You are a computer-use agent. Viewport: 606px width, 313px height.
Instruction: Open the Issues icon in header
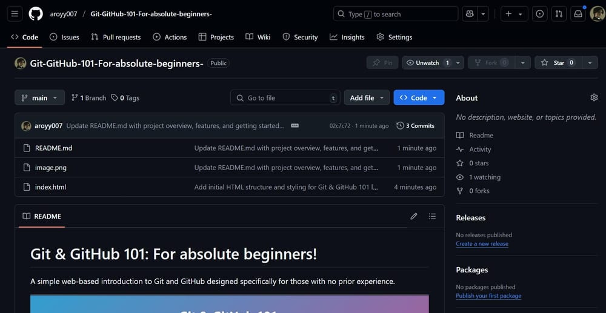pyautogui.click(x=539, y=14)
